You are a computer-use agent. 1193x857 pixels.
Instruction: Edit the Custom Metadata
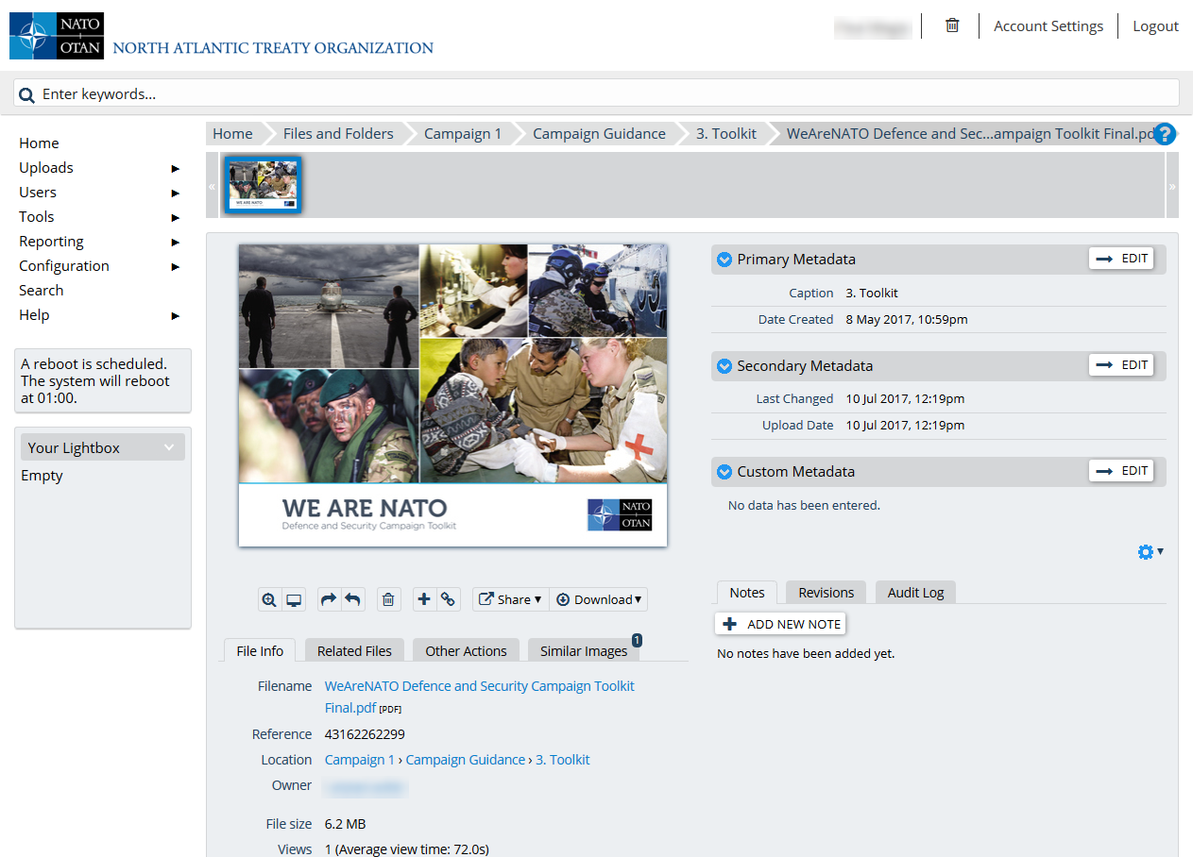pyautogui.click(x=1121, y=470)
